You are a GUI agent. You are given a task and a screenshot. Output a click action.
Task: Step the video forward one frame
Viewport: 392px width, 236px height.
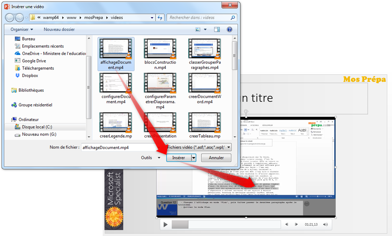(x=296, y=224)
